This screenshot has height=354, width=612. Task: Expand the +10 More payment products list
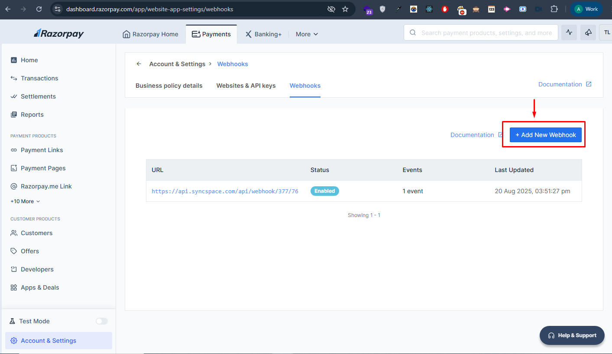25,201
